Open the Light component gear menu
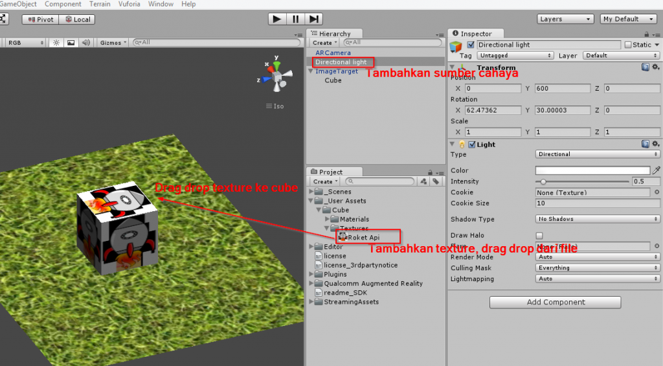Screen dimensions: 663x366 coord(655,144)
